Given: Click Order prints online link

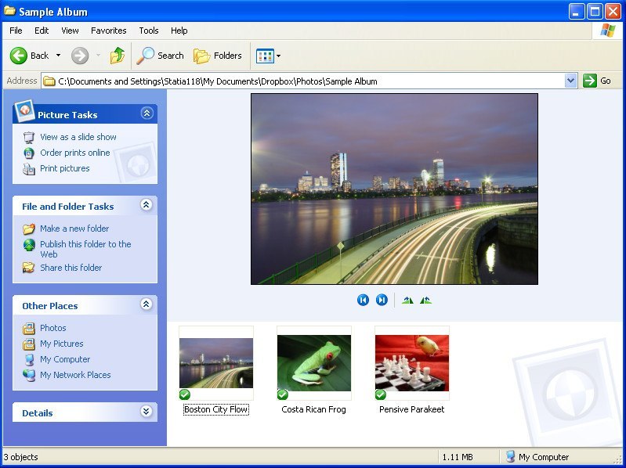Looking at the screenshot, I should point(75,153).
